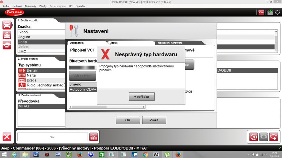Click the airbag control unit icon
Viewport: 282px width, 158px height.
coord(22,85)
